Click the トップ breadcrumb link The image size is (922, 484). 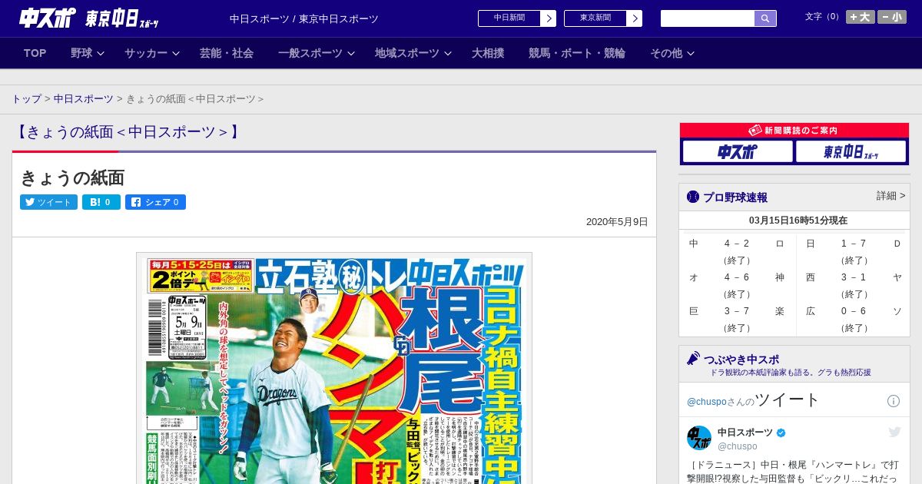tap(27, 99)
